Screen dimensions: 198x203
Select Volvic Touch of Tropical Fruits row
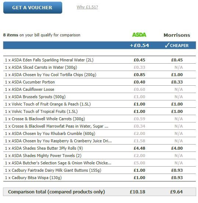tap(99, 111)
